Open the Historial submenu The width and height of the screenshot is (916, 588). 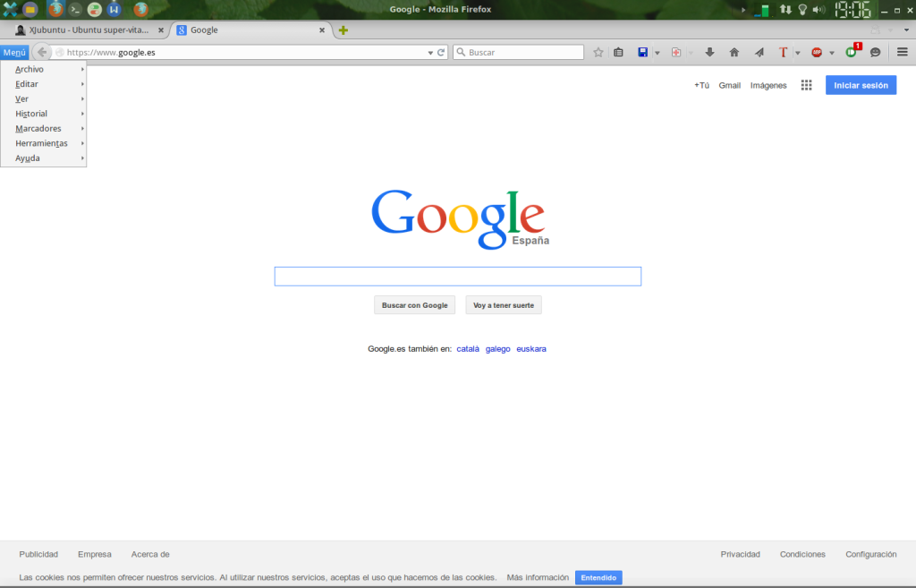[x=44, y=114]
